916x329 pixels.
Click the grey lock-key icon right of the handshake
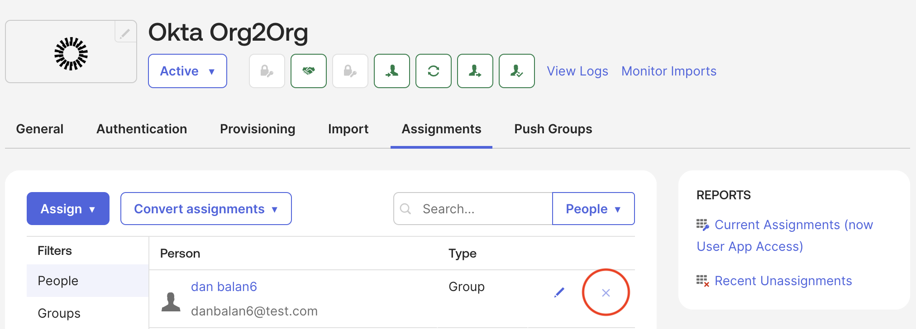coord(350,71)
